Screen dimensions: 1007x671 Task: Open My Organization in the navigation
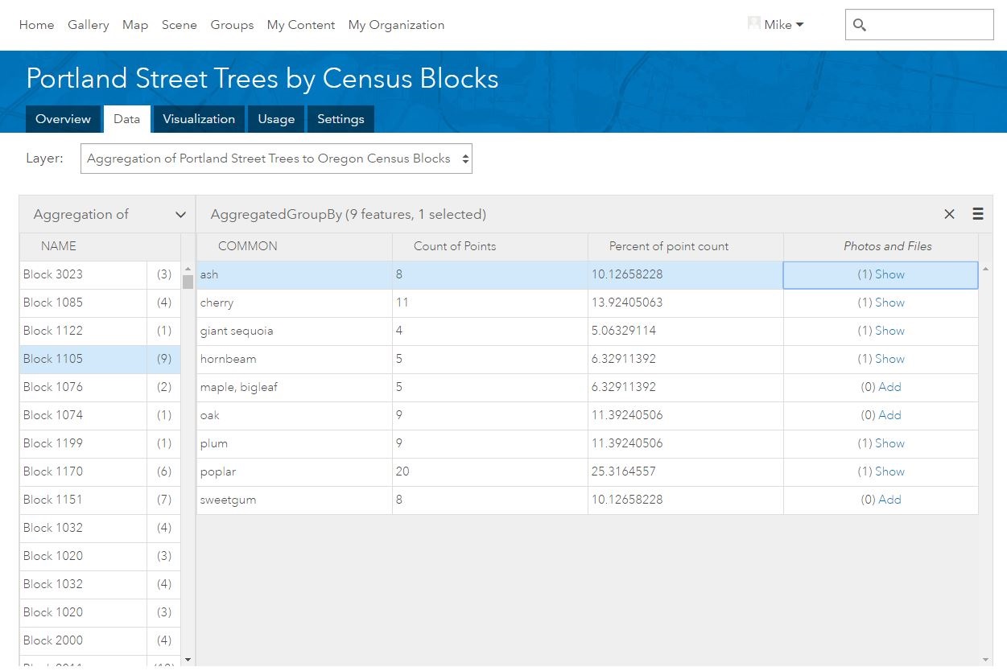click(x=396, y=25)
